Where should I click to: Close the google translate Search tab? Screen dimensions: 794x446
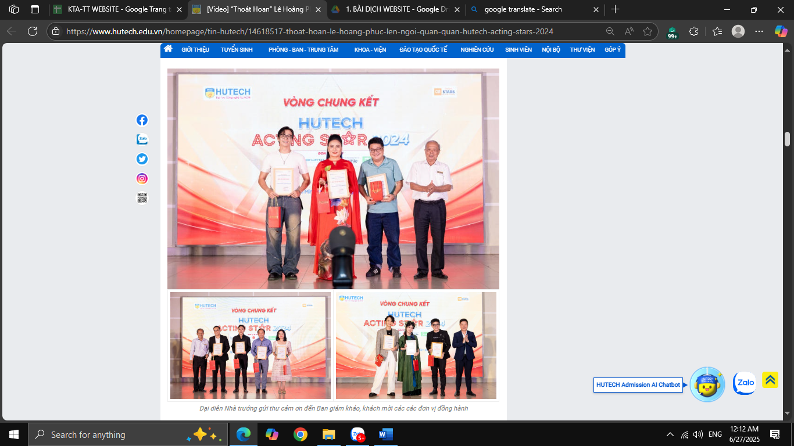(x=596, y=9)
